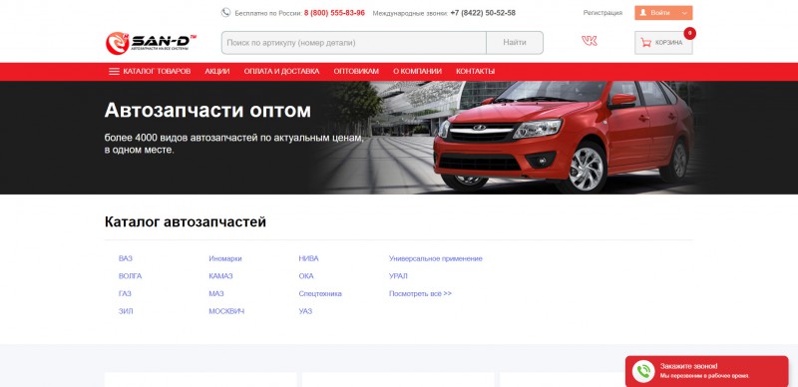Open Каталог товаров menu
This screenshot has width=798, height=387.
(150, 71)
